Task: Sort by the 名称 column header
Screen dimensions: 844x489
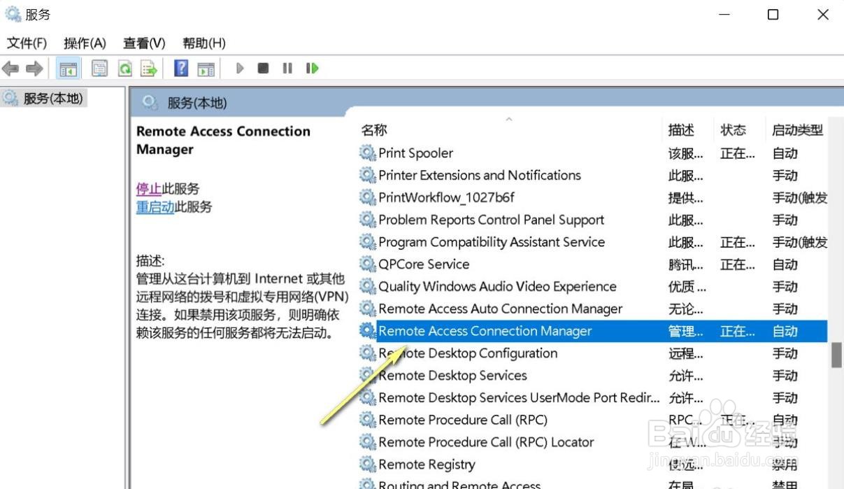Action: pyautogui.click(x=374, y=130)
